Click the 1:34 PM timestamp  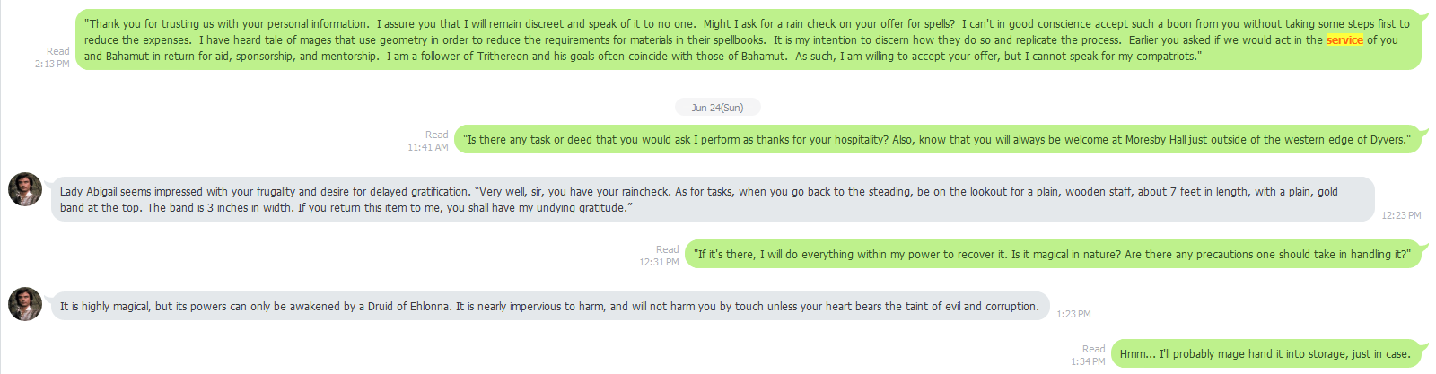click(1088, 361)
